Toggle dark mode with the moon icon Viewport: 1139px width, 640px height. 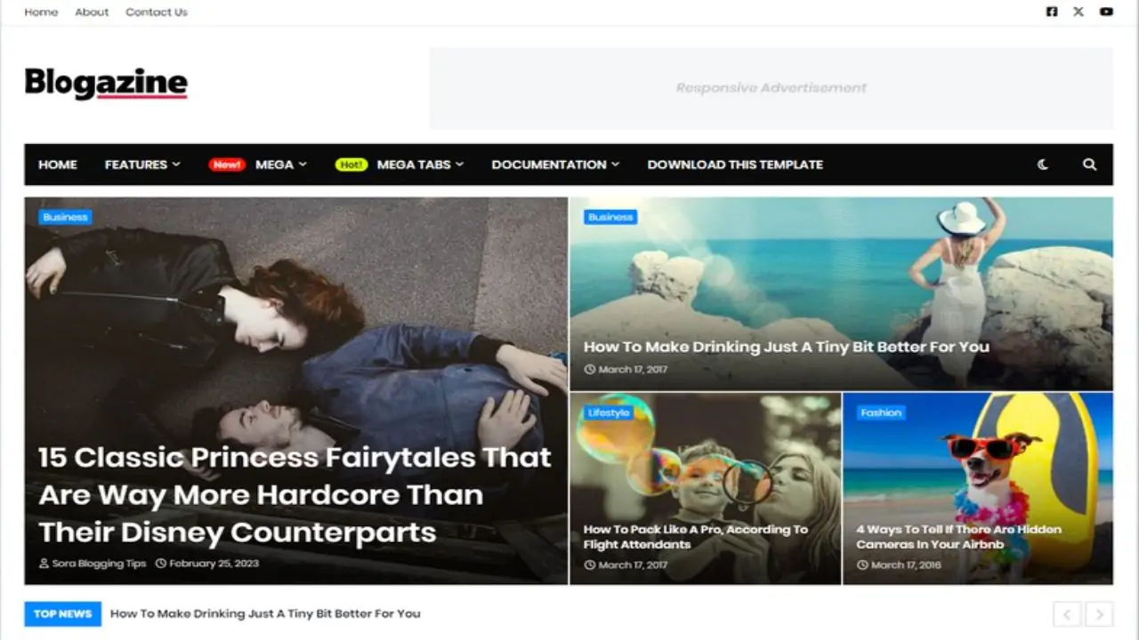(x=1042, y=164)
